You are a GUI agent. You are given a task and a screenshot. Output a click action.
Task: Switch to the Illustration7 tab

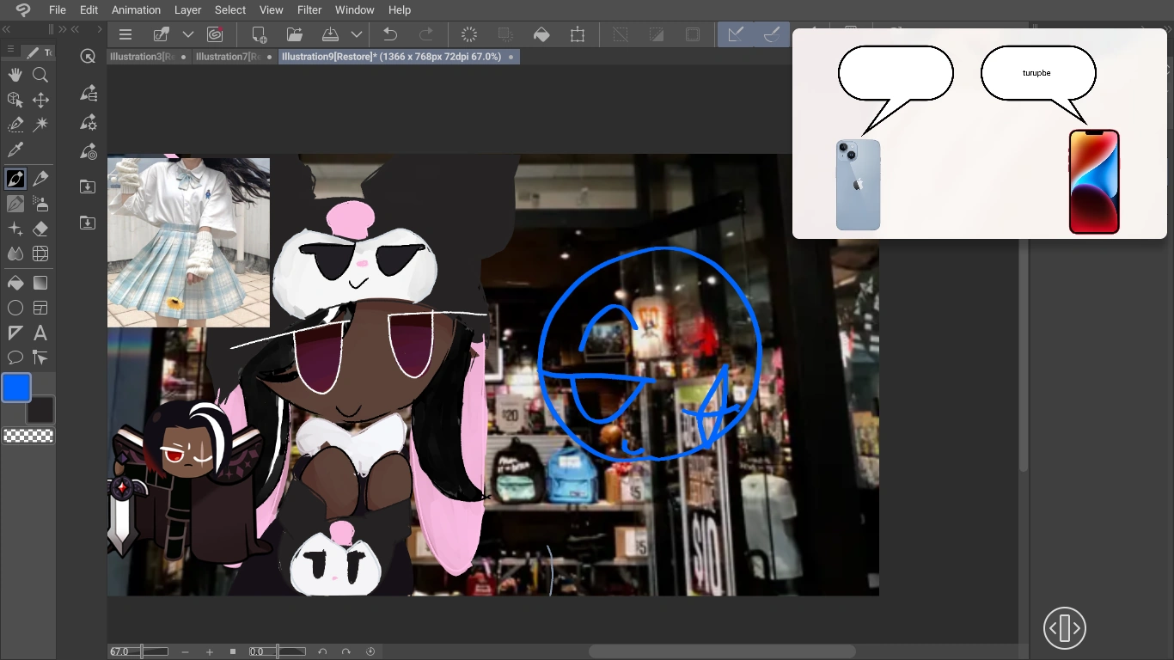click(x=226, y=56)
